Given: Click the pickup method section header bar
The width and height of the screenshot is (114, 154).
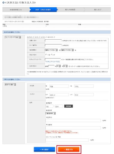Looking at the screenshot, I should (57, 79).
